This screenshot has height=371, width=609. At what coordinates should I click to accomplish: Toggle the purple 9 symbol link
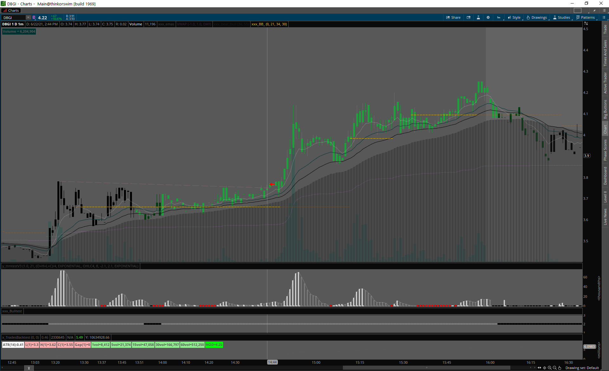pos(34,17)
